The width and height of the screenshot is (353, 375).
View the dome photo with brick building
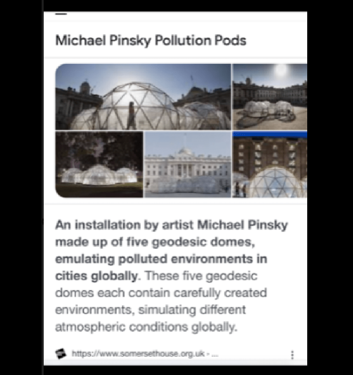[x=270, y=165]
